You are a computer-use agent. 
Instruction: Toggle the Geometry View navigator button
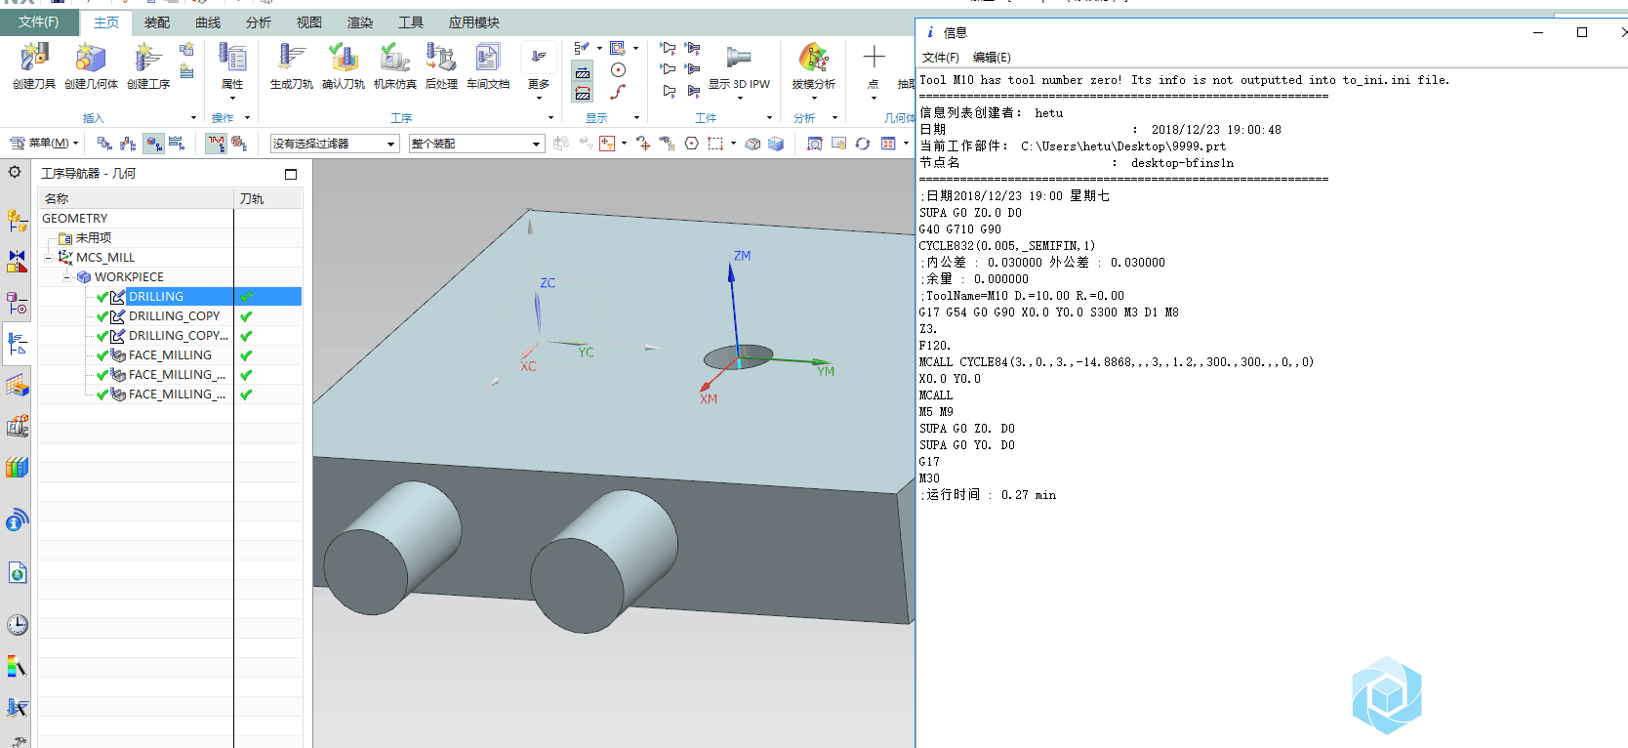click(x=153, y=144)
